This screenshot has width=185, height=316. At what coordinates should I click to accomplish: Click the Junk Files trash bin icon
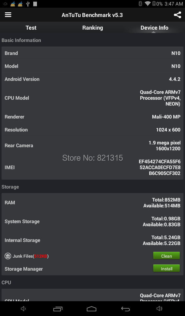point(8,256)
